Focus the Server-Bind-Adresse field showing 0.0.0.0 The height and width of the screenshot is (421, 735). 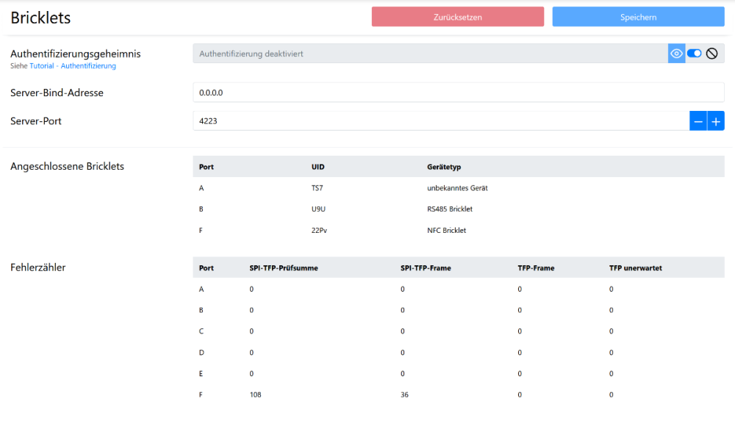(458, 93)
